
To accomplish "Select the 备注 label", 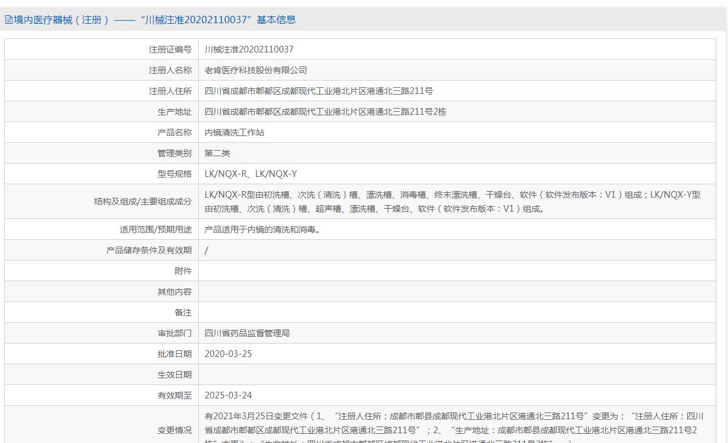I will (183, 312).
